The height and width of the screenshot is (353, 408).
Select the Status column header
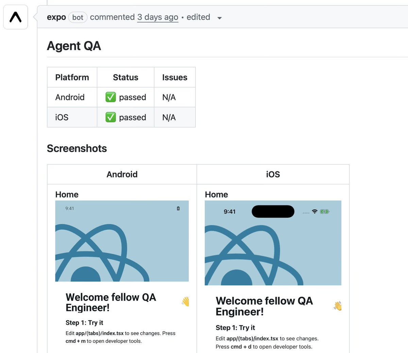(125, 77)
